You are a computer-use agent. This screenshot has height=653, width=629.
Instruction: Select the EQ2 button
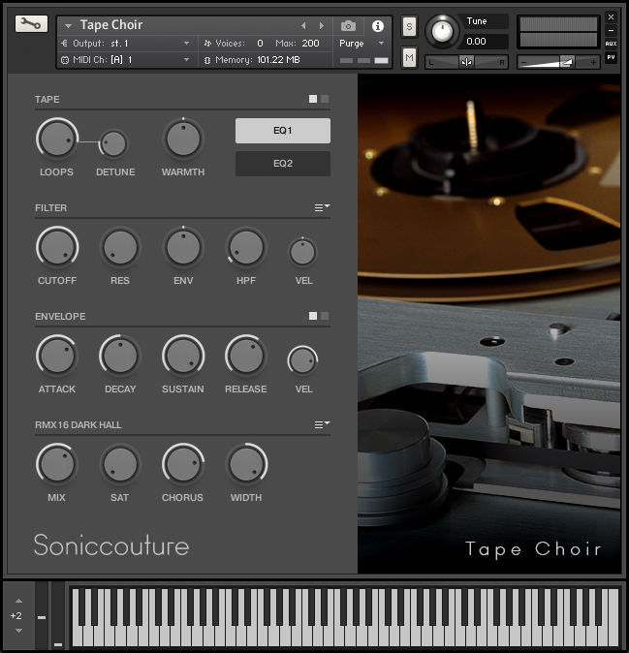tap(283, 163)
